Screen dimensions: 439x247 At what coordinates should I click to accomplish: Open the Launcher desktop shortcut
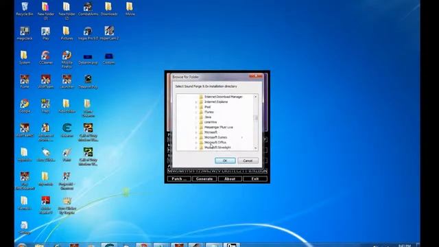(67, 82)
